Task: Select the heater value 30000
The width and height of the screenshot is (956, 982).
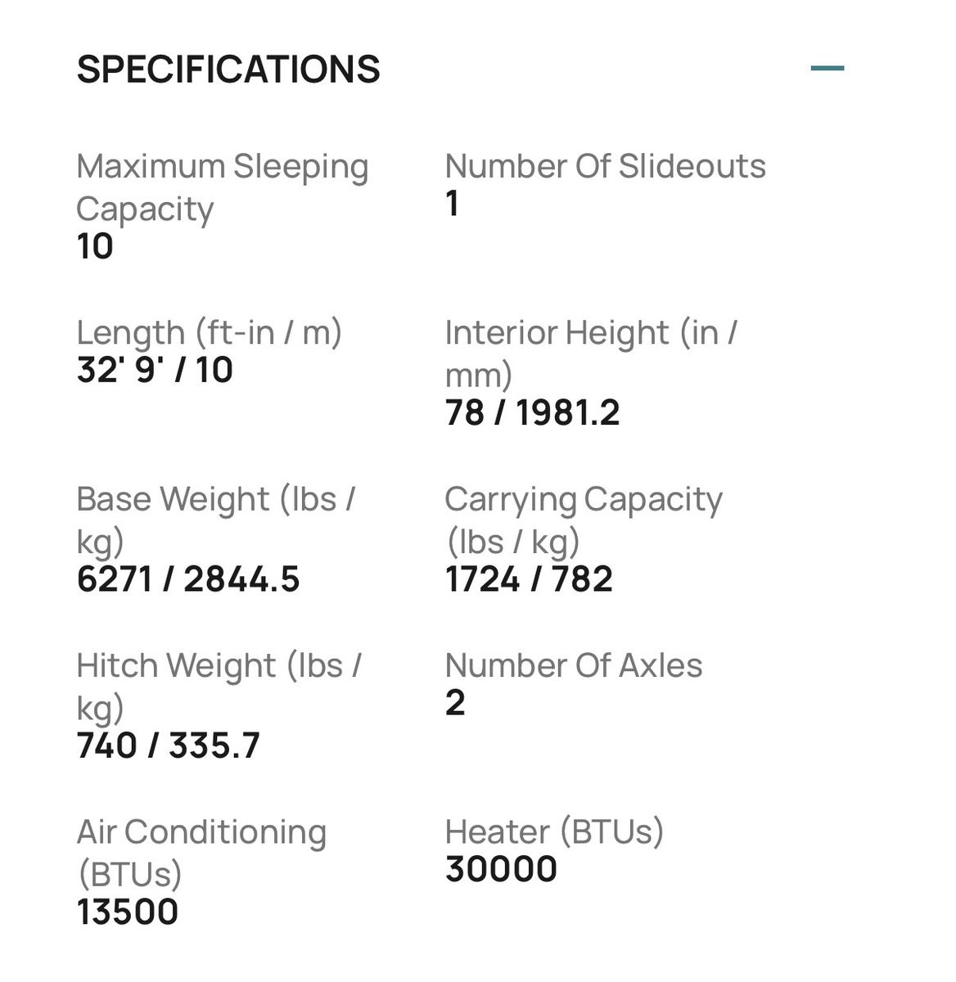Action: tap(501, 869)
